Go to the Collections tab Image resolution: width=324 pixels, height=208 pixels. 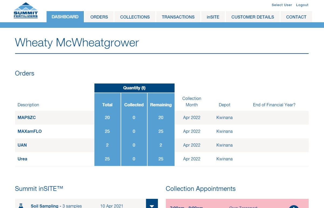coord(135,17)
